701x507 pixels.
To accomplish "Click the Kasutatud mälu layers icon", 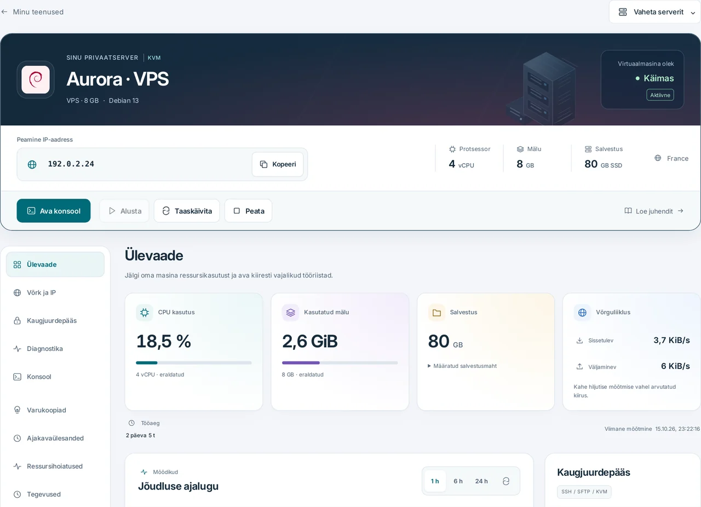I will click(290, 312).
